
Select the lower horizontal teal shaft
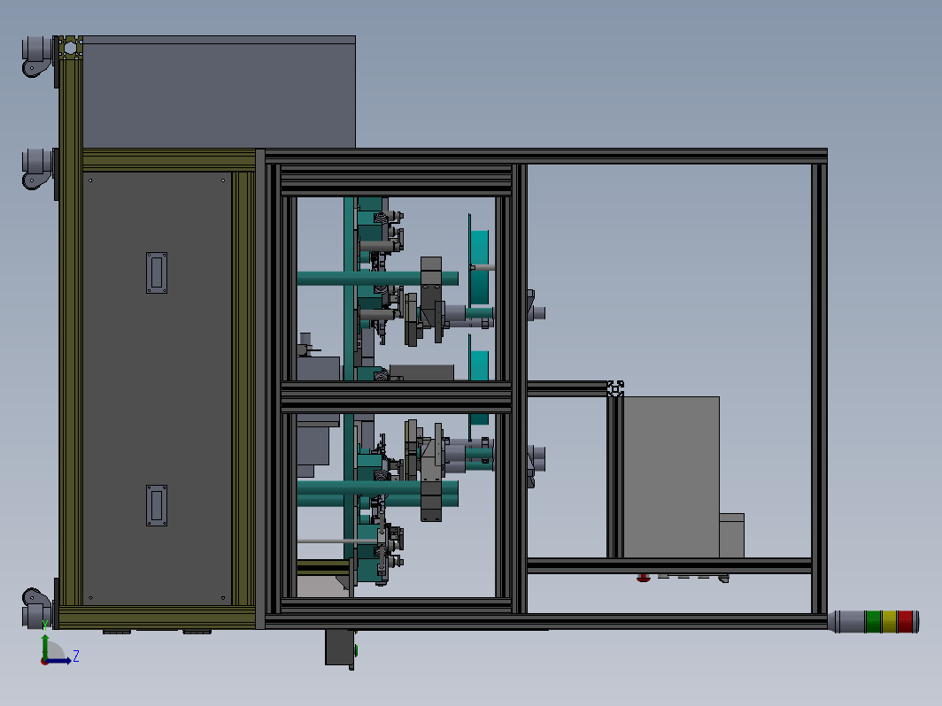378,494
